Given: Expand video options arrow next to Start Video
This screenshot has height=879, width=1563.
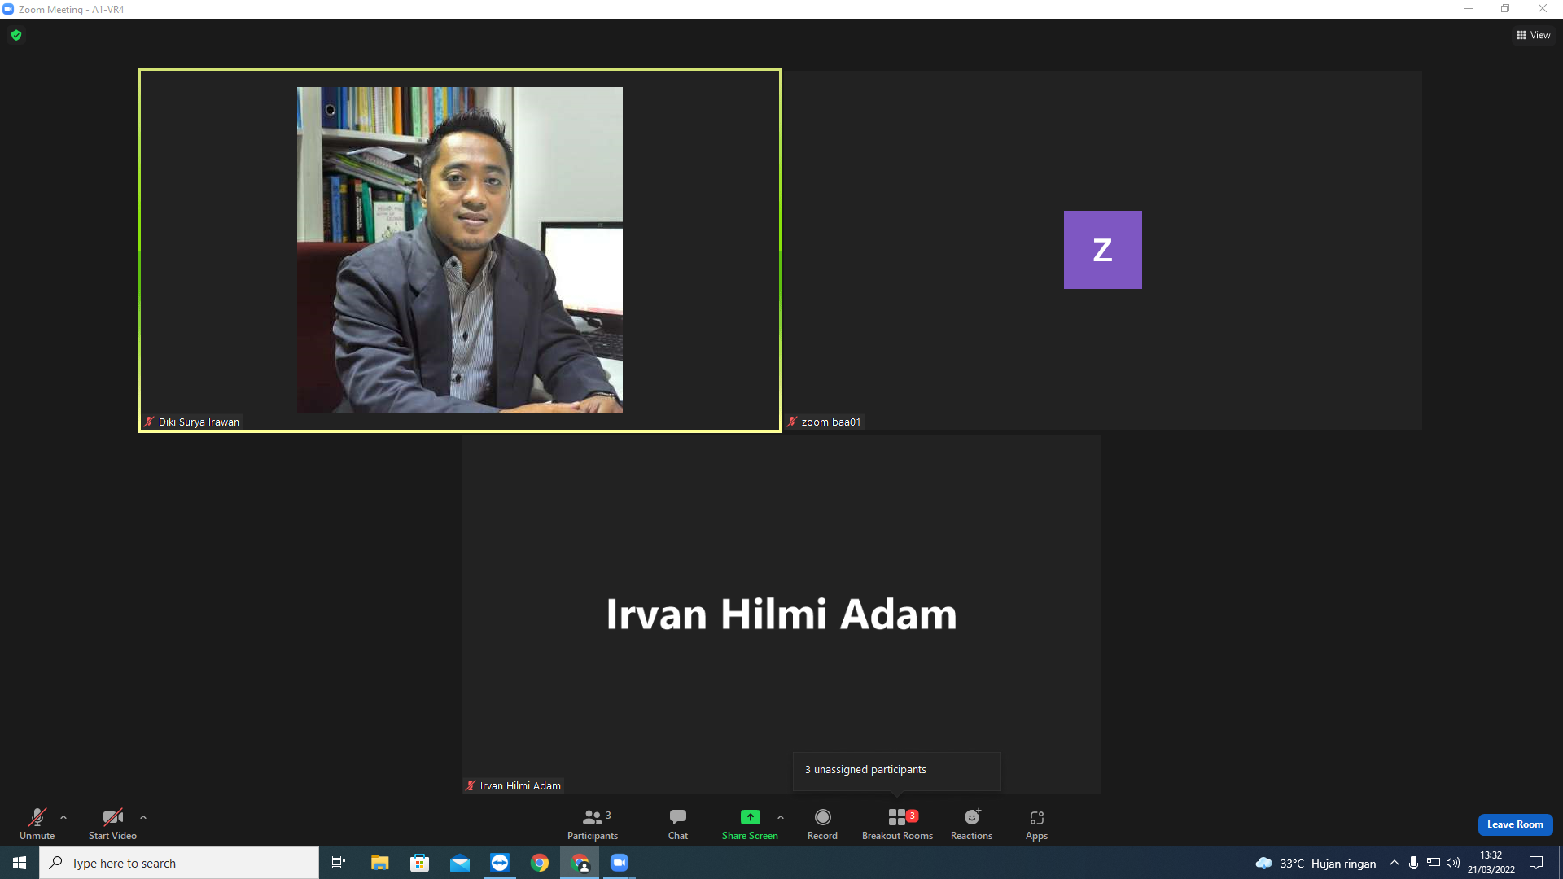Looking at the screenshot, I should coord(143,817).
